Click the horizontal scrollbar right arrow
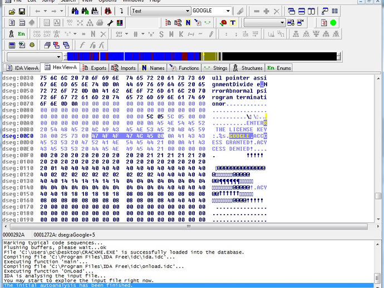 click(x=377, y=226)
